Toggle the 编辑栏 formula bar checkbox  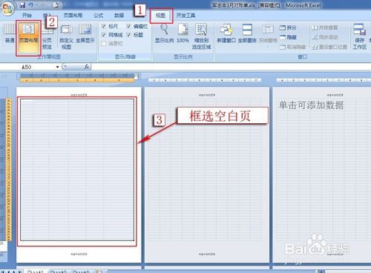[x=129, y=26]
